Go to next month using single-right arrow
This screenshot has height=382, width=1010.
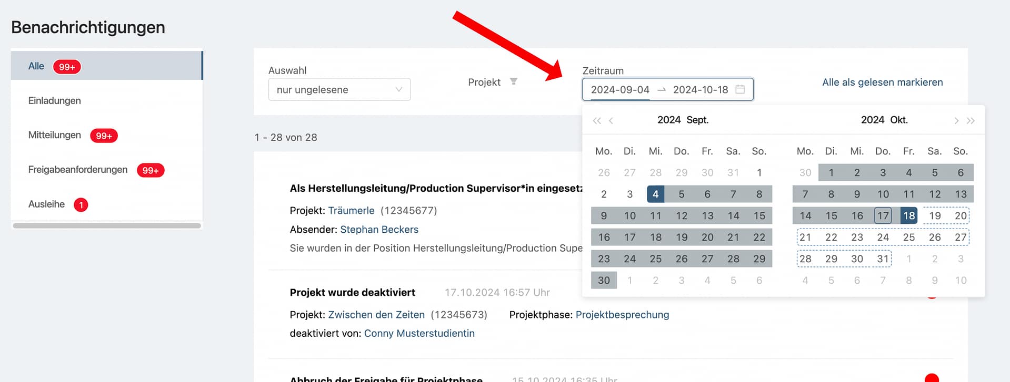(956, 121)
